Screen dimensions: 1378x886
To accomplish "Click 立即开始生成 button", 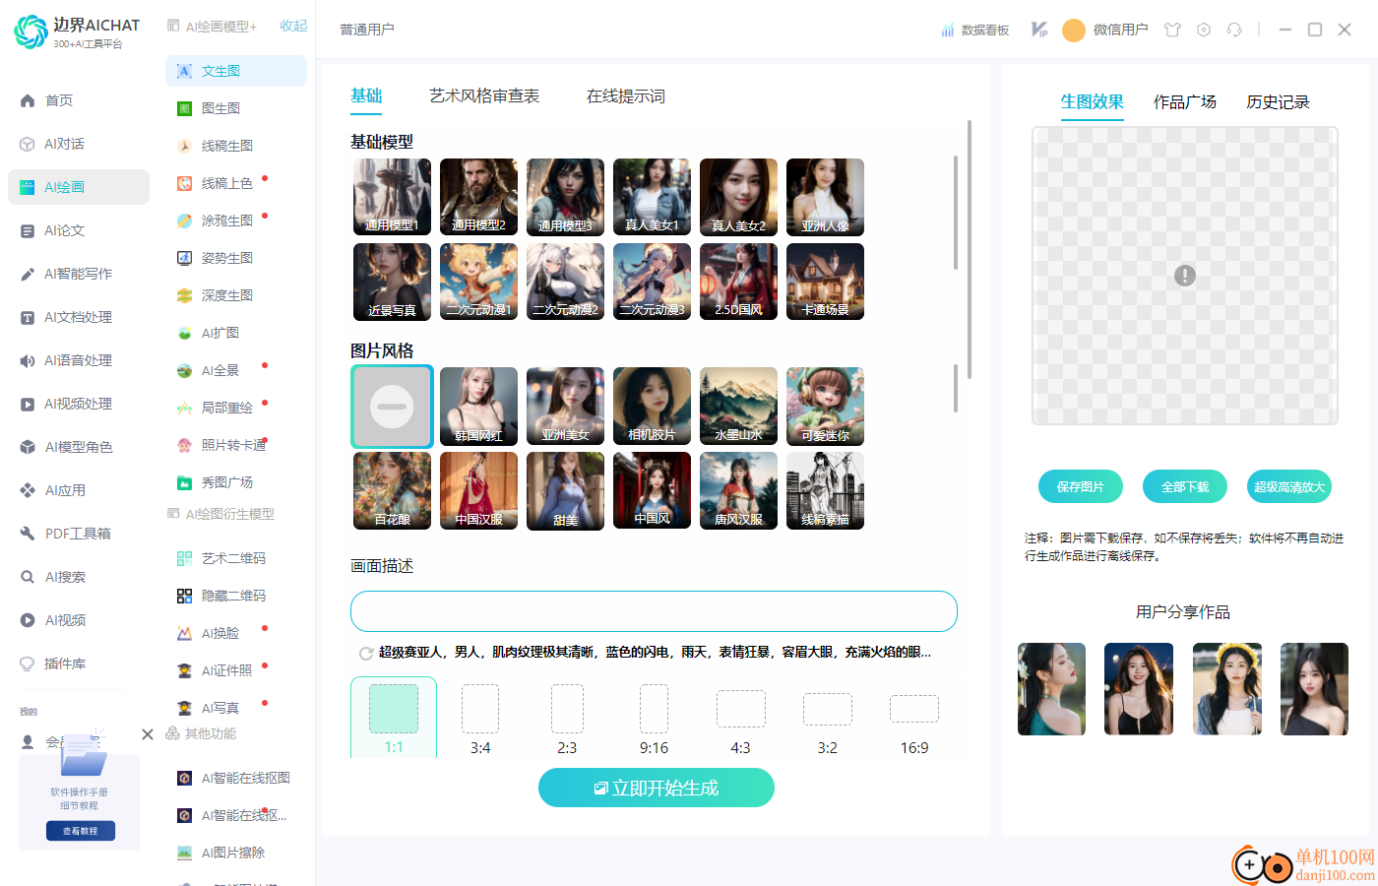I will 657,788.
